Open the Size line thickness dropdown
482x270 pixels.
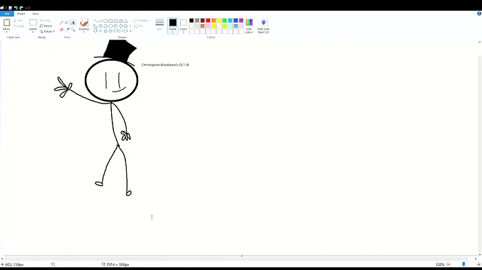click(159, 26)
